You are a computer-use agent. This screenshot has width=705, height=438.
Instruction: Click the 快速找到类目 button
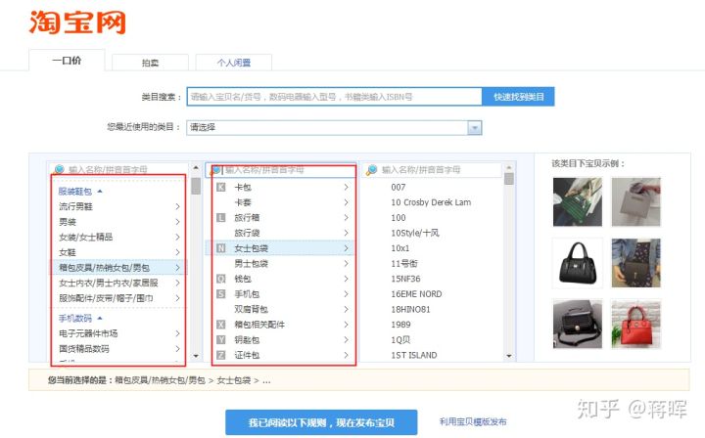518,97
